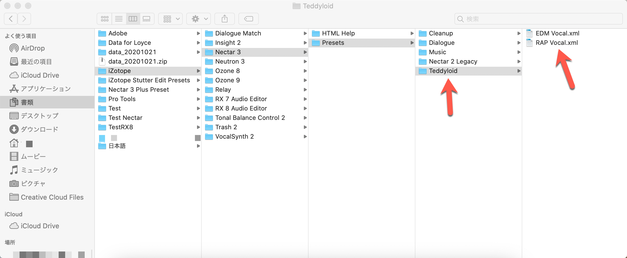Open Creative Cloud Files in the sidebar
Screen dimensions: 627x258
point(47,197)
